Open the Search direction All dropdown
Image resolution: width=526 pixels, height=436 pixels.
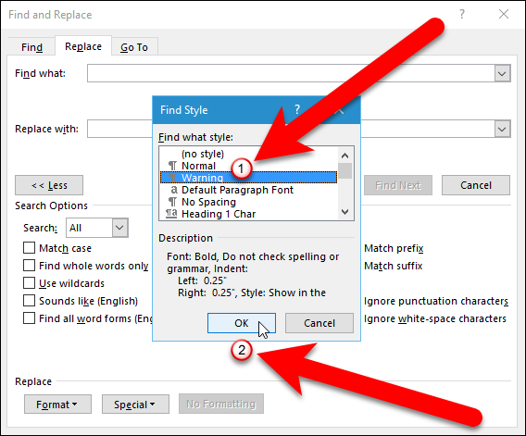97,228
